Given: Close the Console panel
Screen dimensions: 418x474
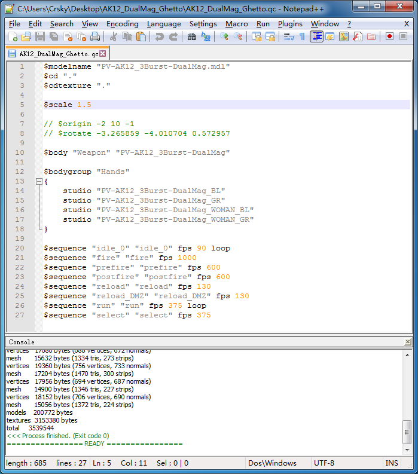Looking at the screenshot, I should click(x=408, y=342).
